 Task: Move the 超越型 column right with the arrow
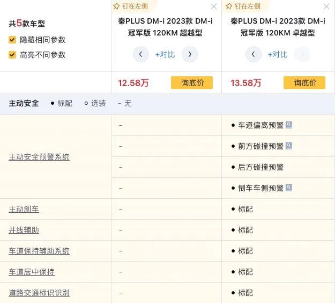click(x=190, y=54)
